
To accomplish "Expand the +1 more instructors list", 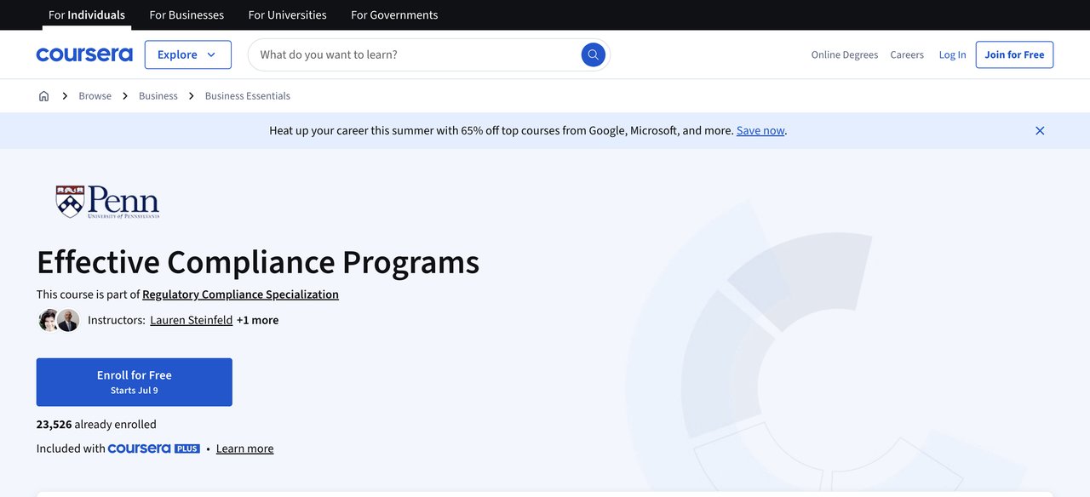I will (x=257, y=319).
